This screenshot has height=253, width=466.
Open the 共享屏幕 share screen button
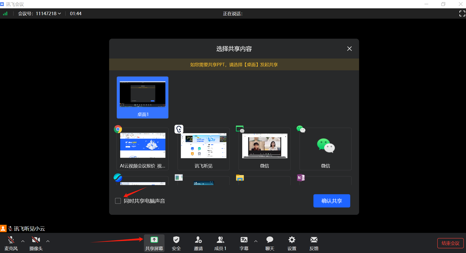(x=154, y=243)
